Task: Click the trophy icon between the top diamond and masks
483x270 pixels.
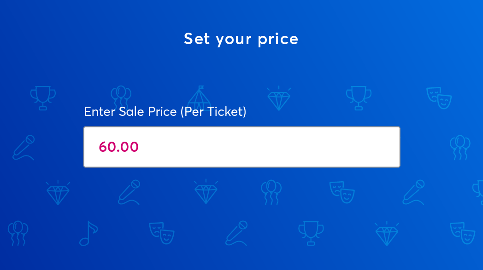Action: (x=359, y=98)
